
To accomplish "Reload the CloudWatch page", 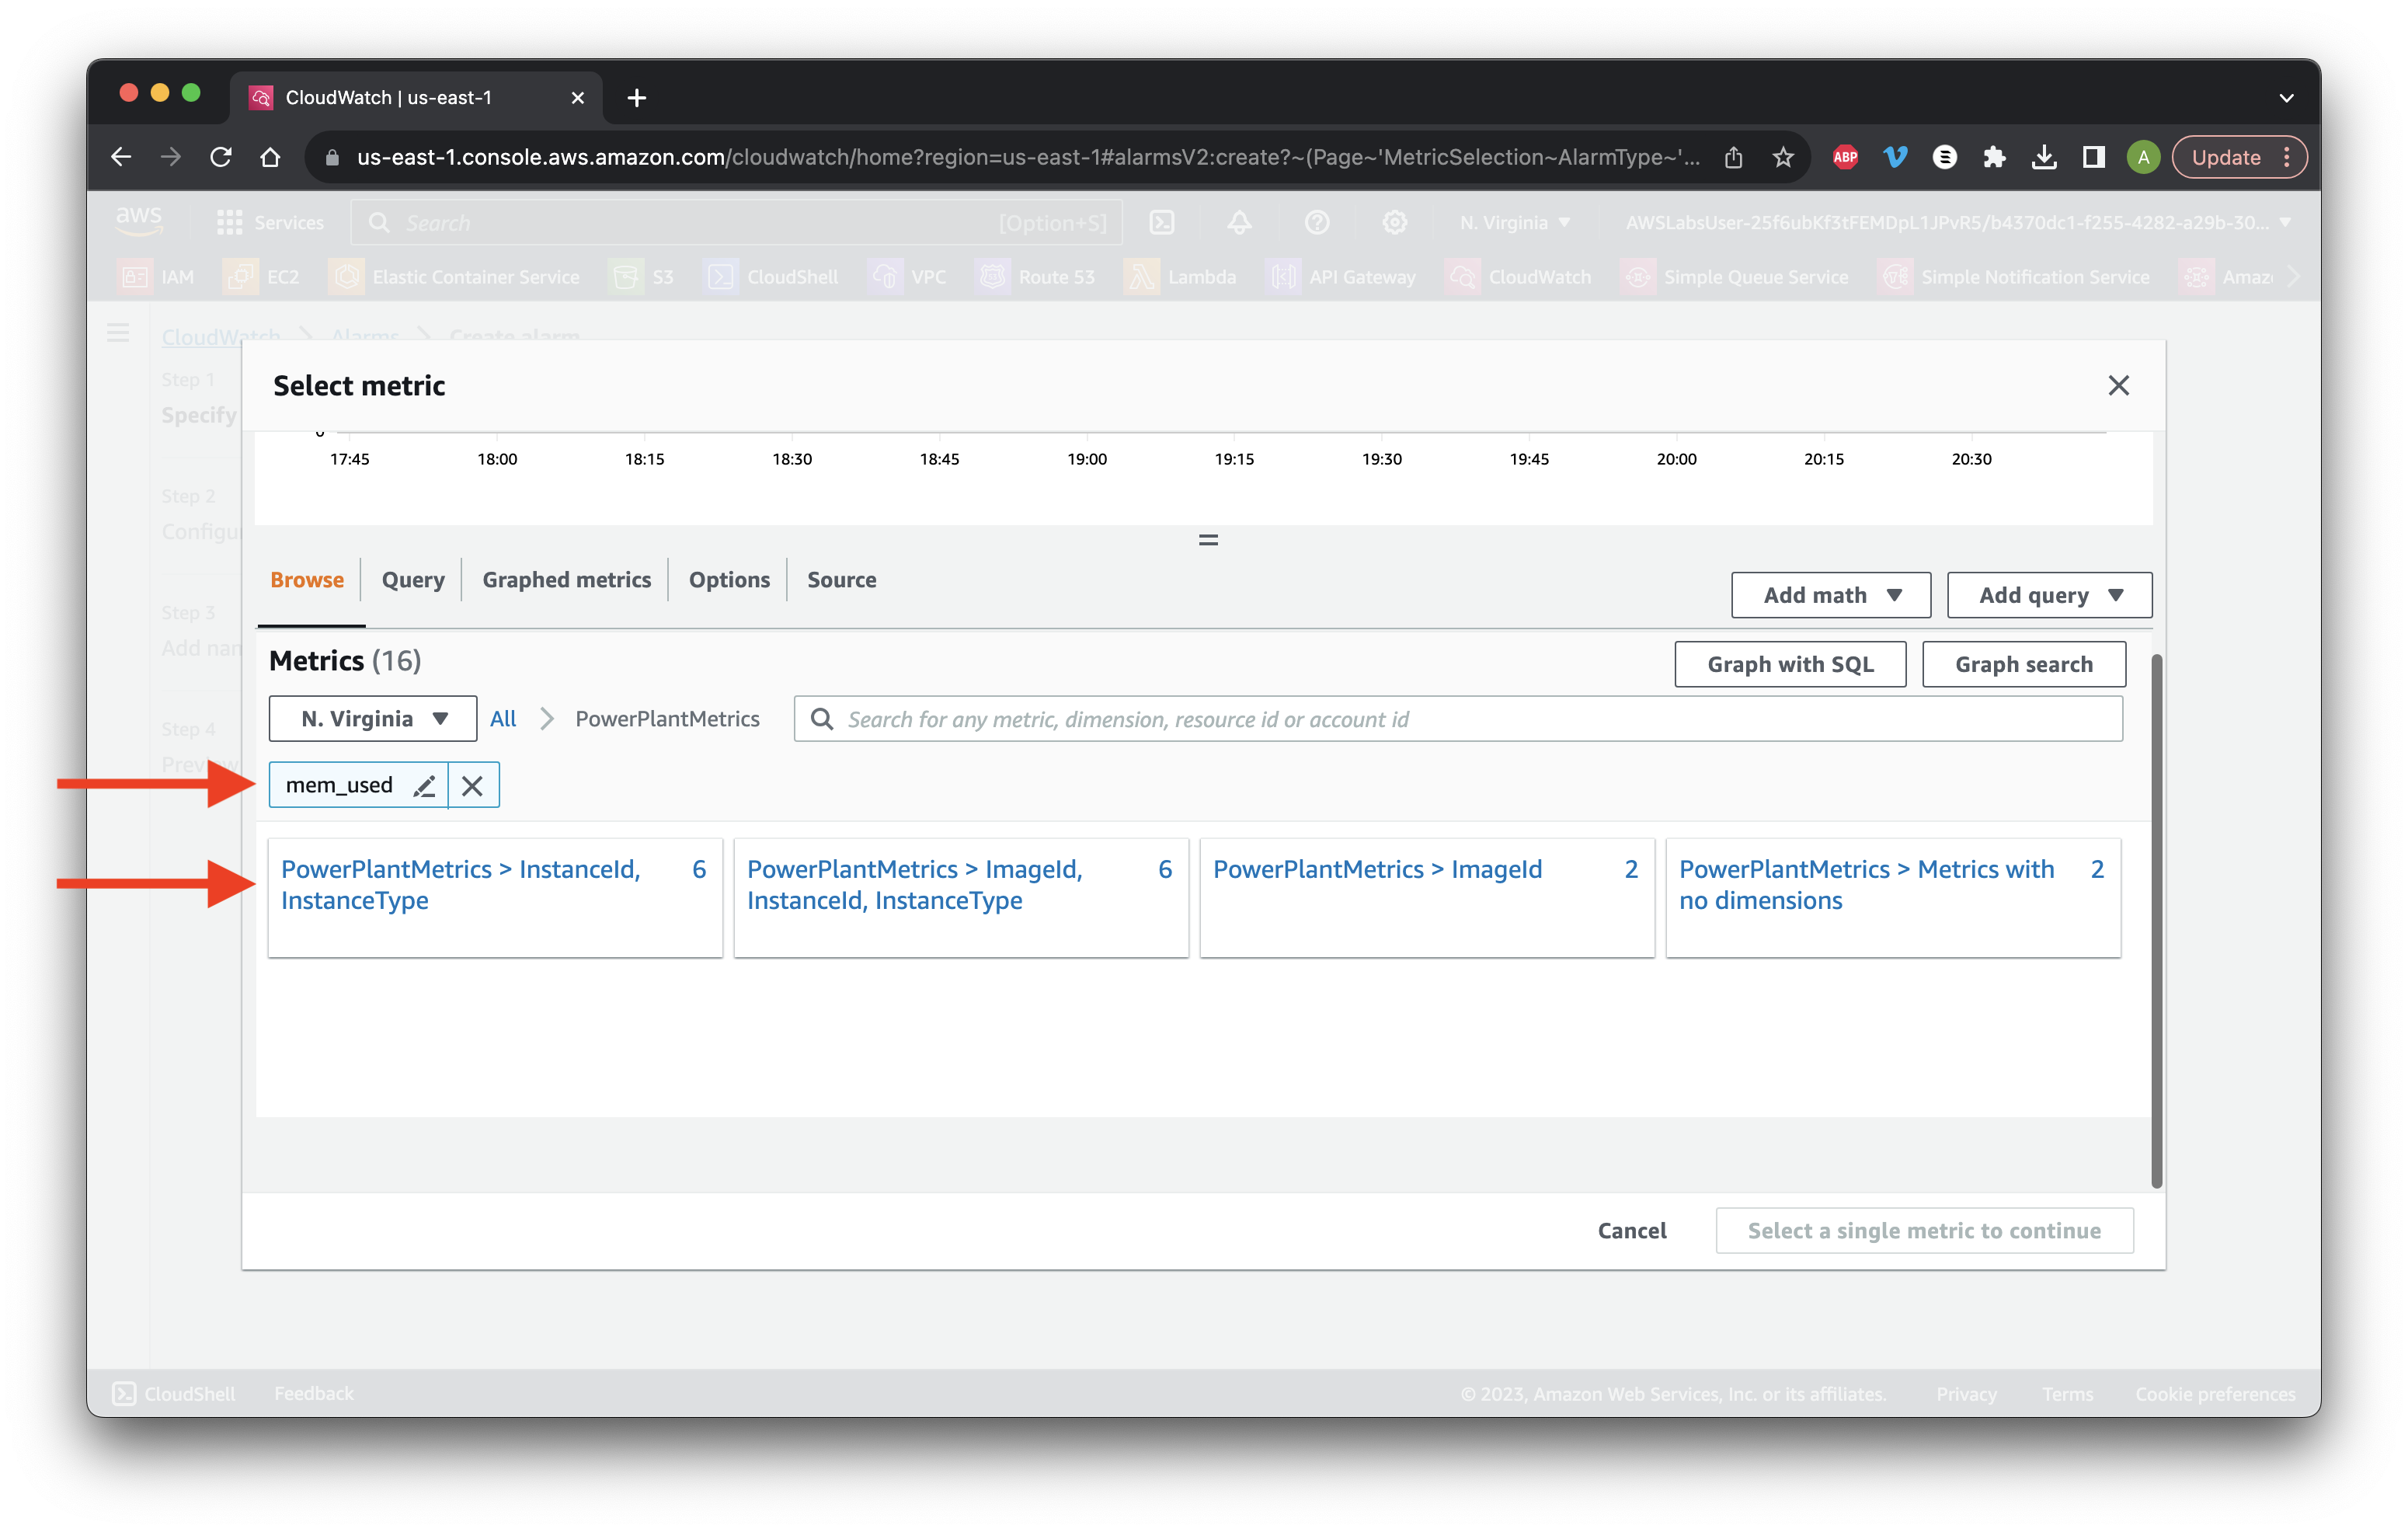I will coord(221,157).
